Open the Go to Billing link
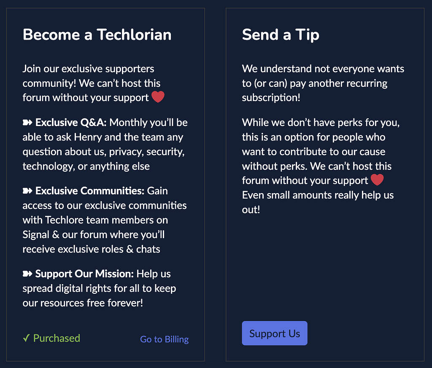Image resolution: width=432 pixels, height=368 pixels. click(164, 339)
